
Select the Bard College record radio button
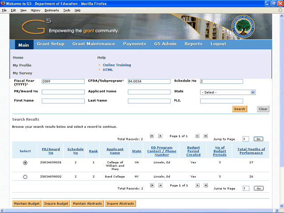[25, 177]
